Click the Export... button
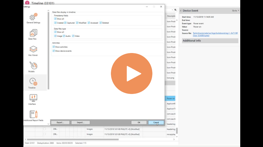The width and height of the screenshot is (263, 147). tap(60, 122)
